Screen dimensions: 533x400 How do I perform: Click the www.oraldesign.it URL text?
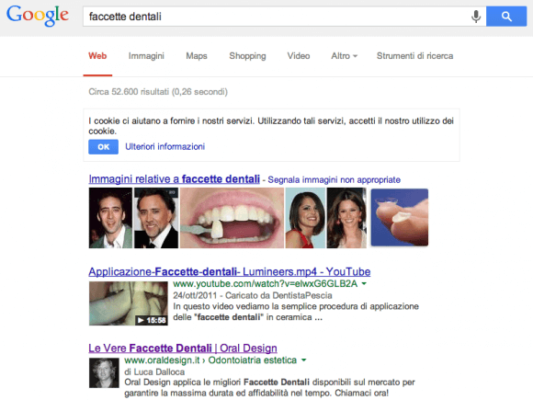point(210,360)
